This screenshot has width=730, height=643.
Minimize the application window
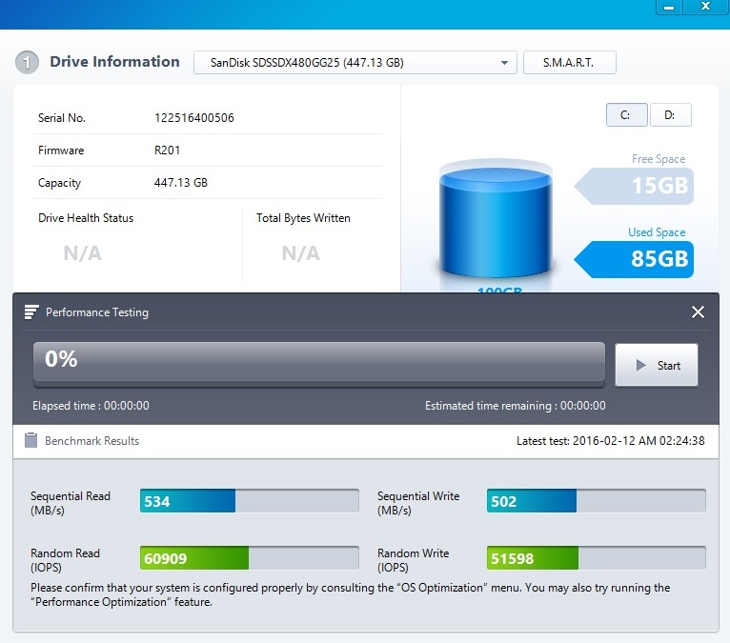pos(670,6)
